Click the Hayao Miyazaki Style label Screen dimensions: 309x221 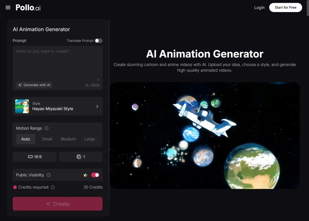(x=53, y=109)
